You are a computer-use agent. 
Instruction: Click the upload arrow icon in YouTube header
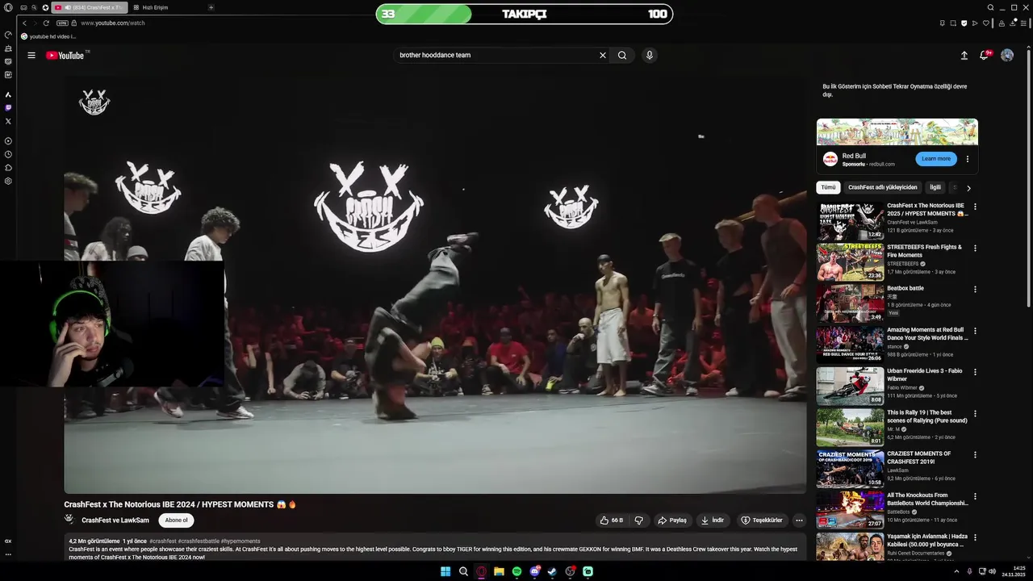[x=964, y=55]
